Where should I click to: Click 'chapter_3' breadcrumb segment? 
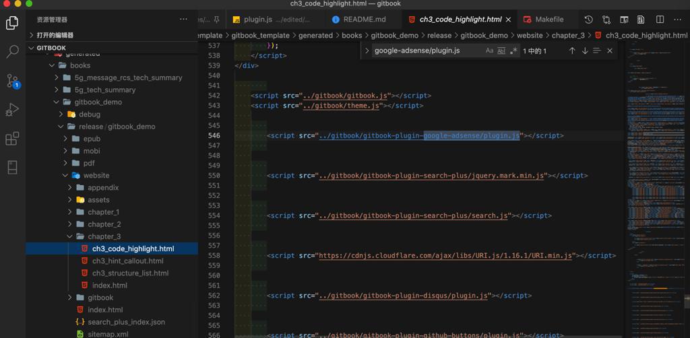(x=568, y=36)
